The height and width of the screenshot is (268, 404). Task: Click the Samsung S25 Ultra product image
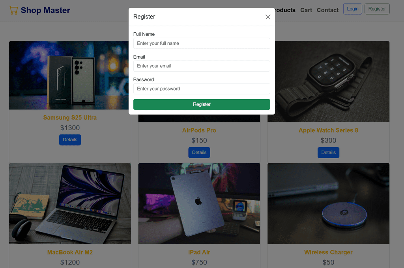point(69,76)
